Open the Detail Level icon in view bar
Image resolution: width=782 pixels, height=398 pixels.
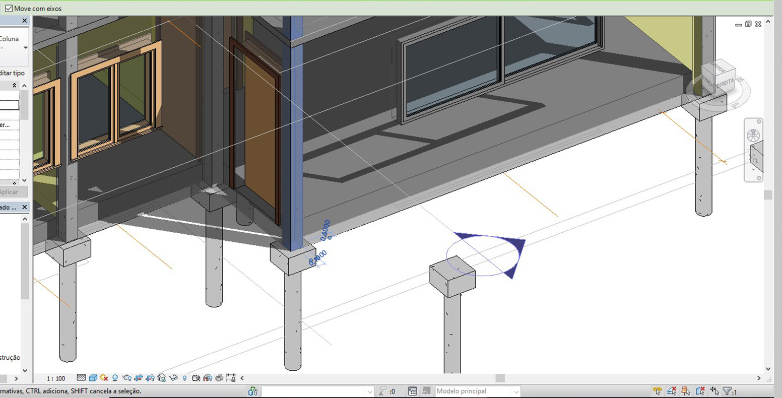pyautogui.click(x=81, y=378)
